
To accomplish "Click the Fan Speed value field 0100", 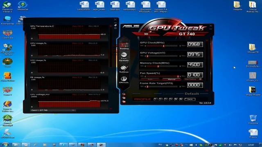I will pyautogui.click(x=195, y=75).
